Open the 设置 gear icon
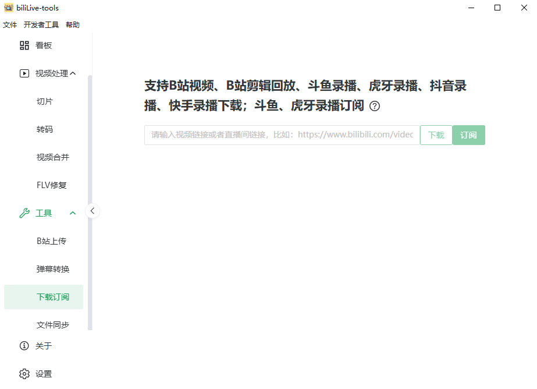The width and height of the screenshot is (537, 389). [24, 373]
